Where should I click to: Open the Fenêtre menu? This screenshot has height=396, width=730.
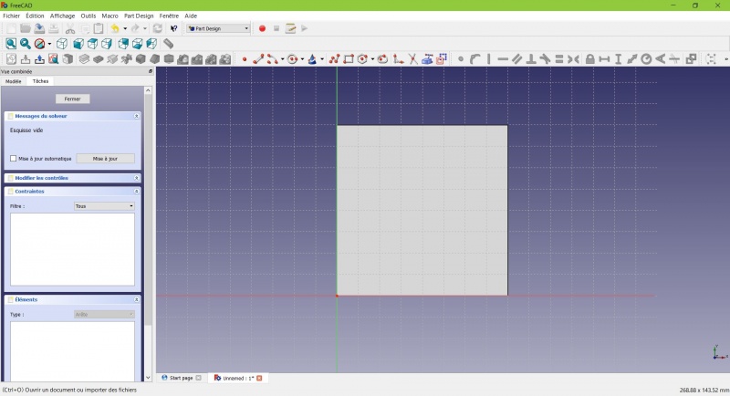(169, 16)
